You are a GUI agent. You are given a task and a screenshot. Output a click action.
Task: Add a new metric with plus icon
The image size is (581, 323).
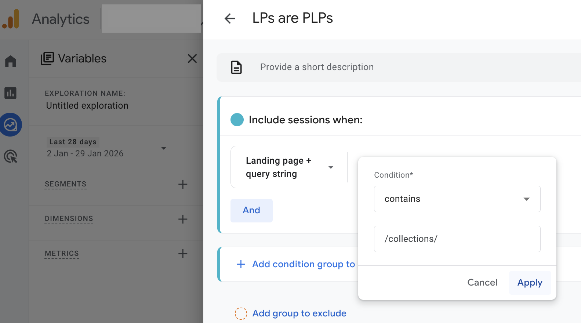pos(183,254)
